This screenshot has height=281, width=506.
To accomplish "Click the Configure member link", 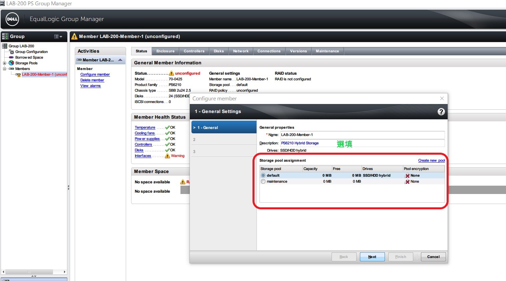I will (x=95, y=74).
